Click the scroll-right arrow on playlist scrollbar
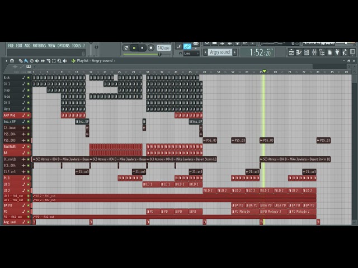The width and height of the screenshot is (358, 268). point(349,66)
